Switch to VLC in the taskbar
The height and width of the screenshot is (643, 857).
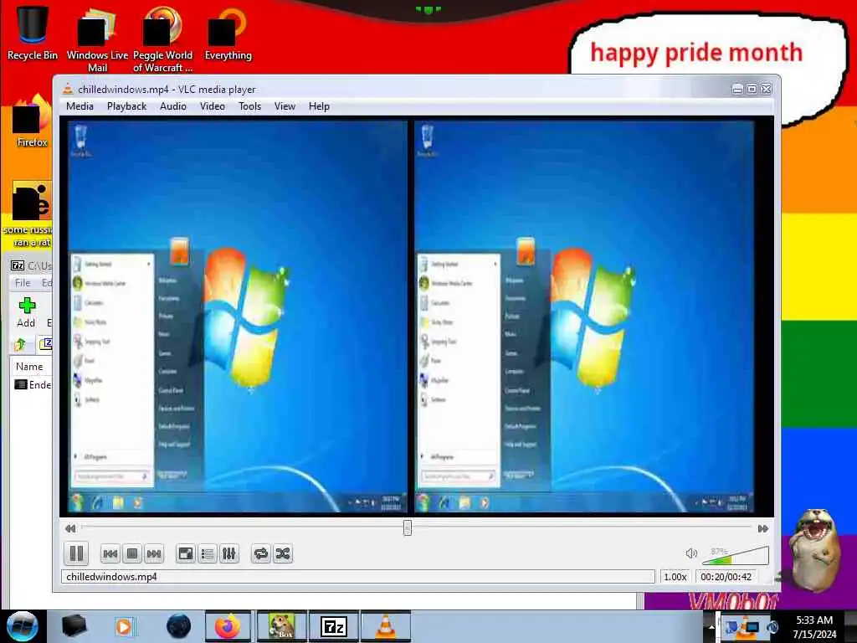click(x=385, y=626)
